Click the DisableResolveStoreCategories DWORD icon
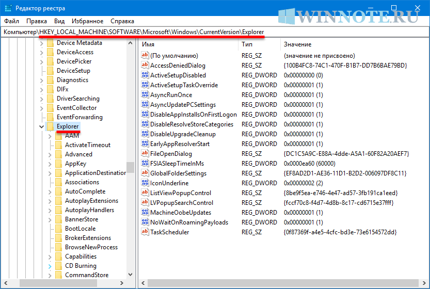The height and width of the screenshot is (289, 430). pyautogui.click(x=145, y=124)
